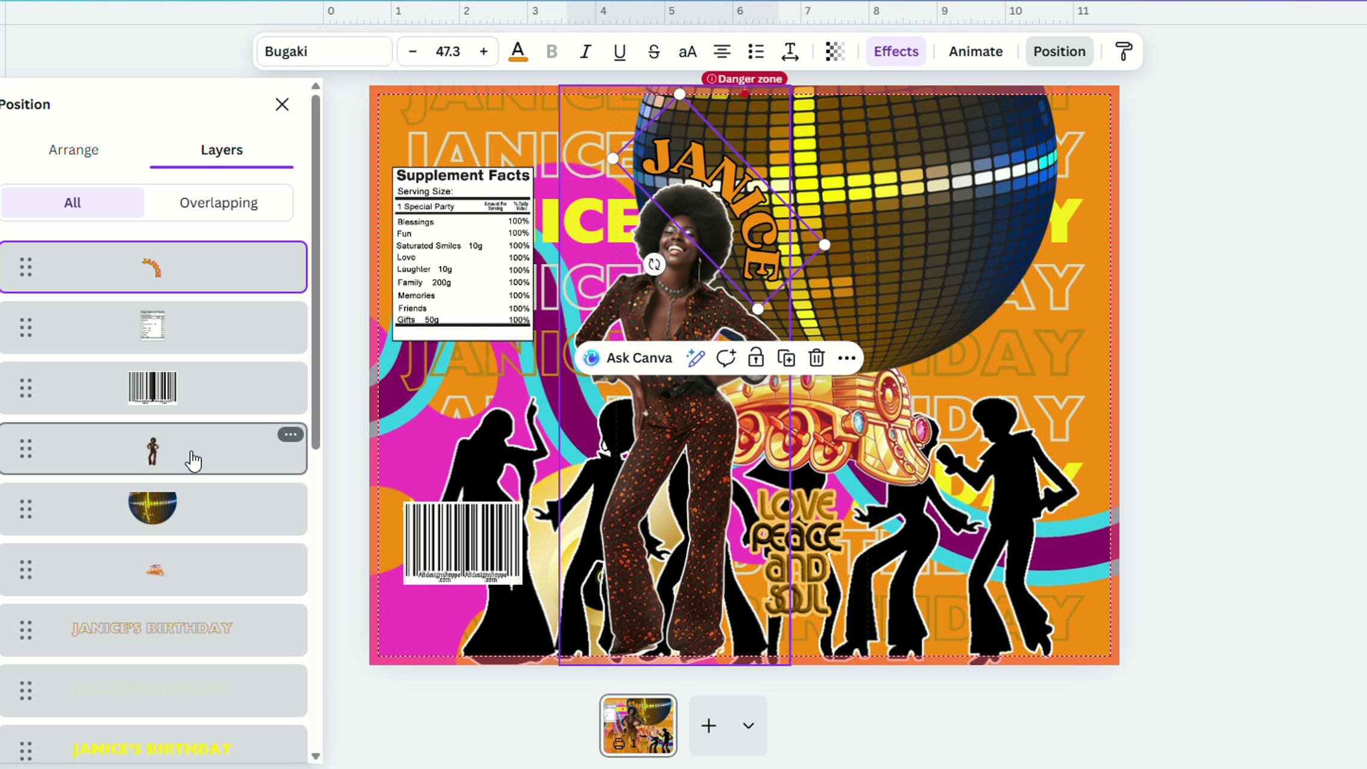1367x769 pixels.
Task: Open the Effects panel
Action: tap(896, 52)
